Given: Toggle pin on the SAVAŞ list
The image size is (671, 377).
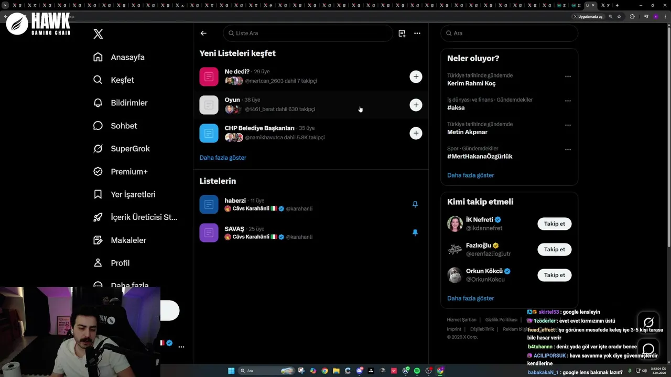Looking at the screenshot, I should click(x=415, y=232).
